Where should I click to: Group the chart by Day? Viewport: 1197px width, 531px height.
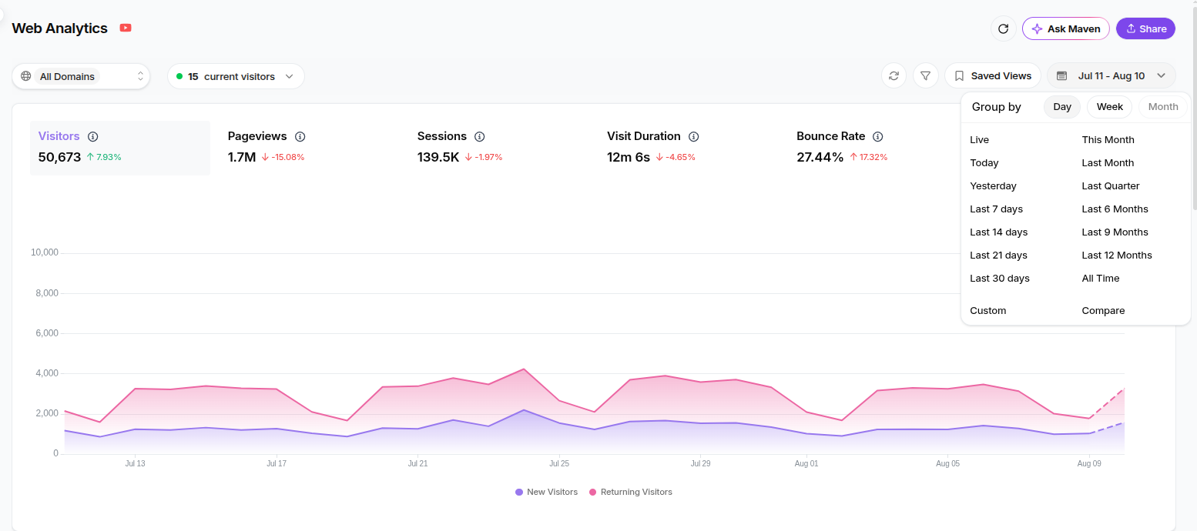tap(1062, 107)
